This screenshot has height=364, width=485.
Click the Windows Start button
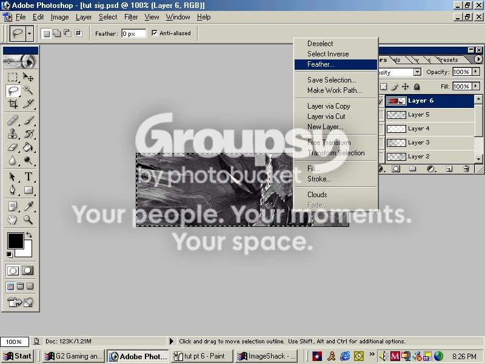click(18, 356)
